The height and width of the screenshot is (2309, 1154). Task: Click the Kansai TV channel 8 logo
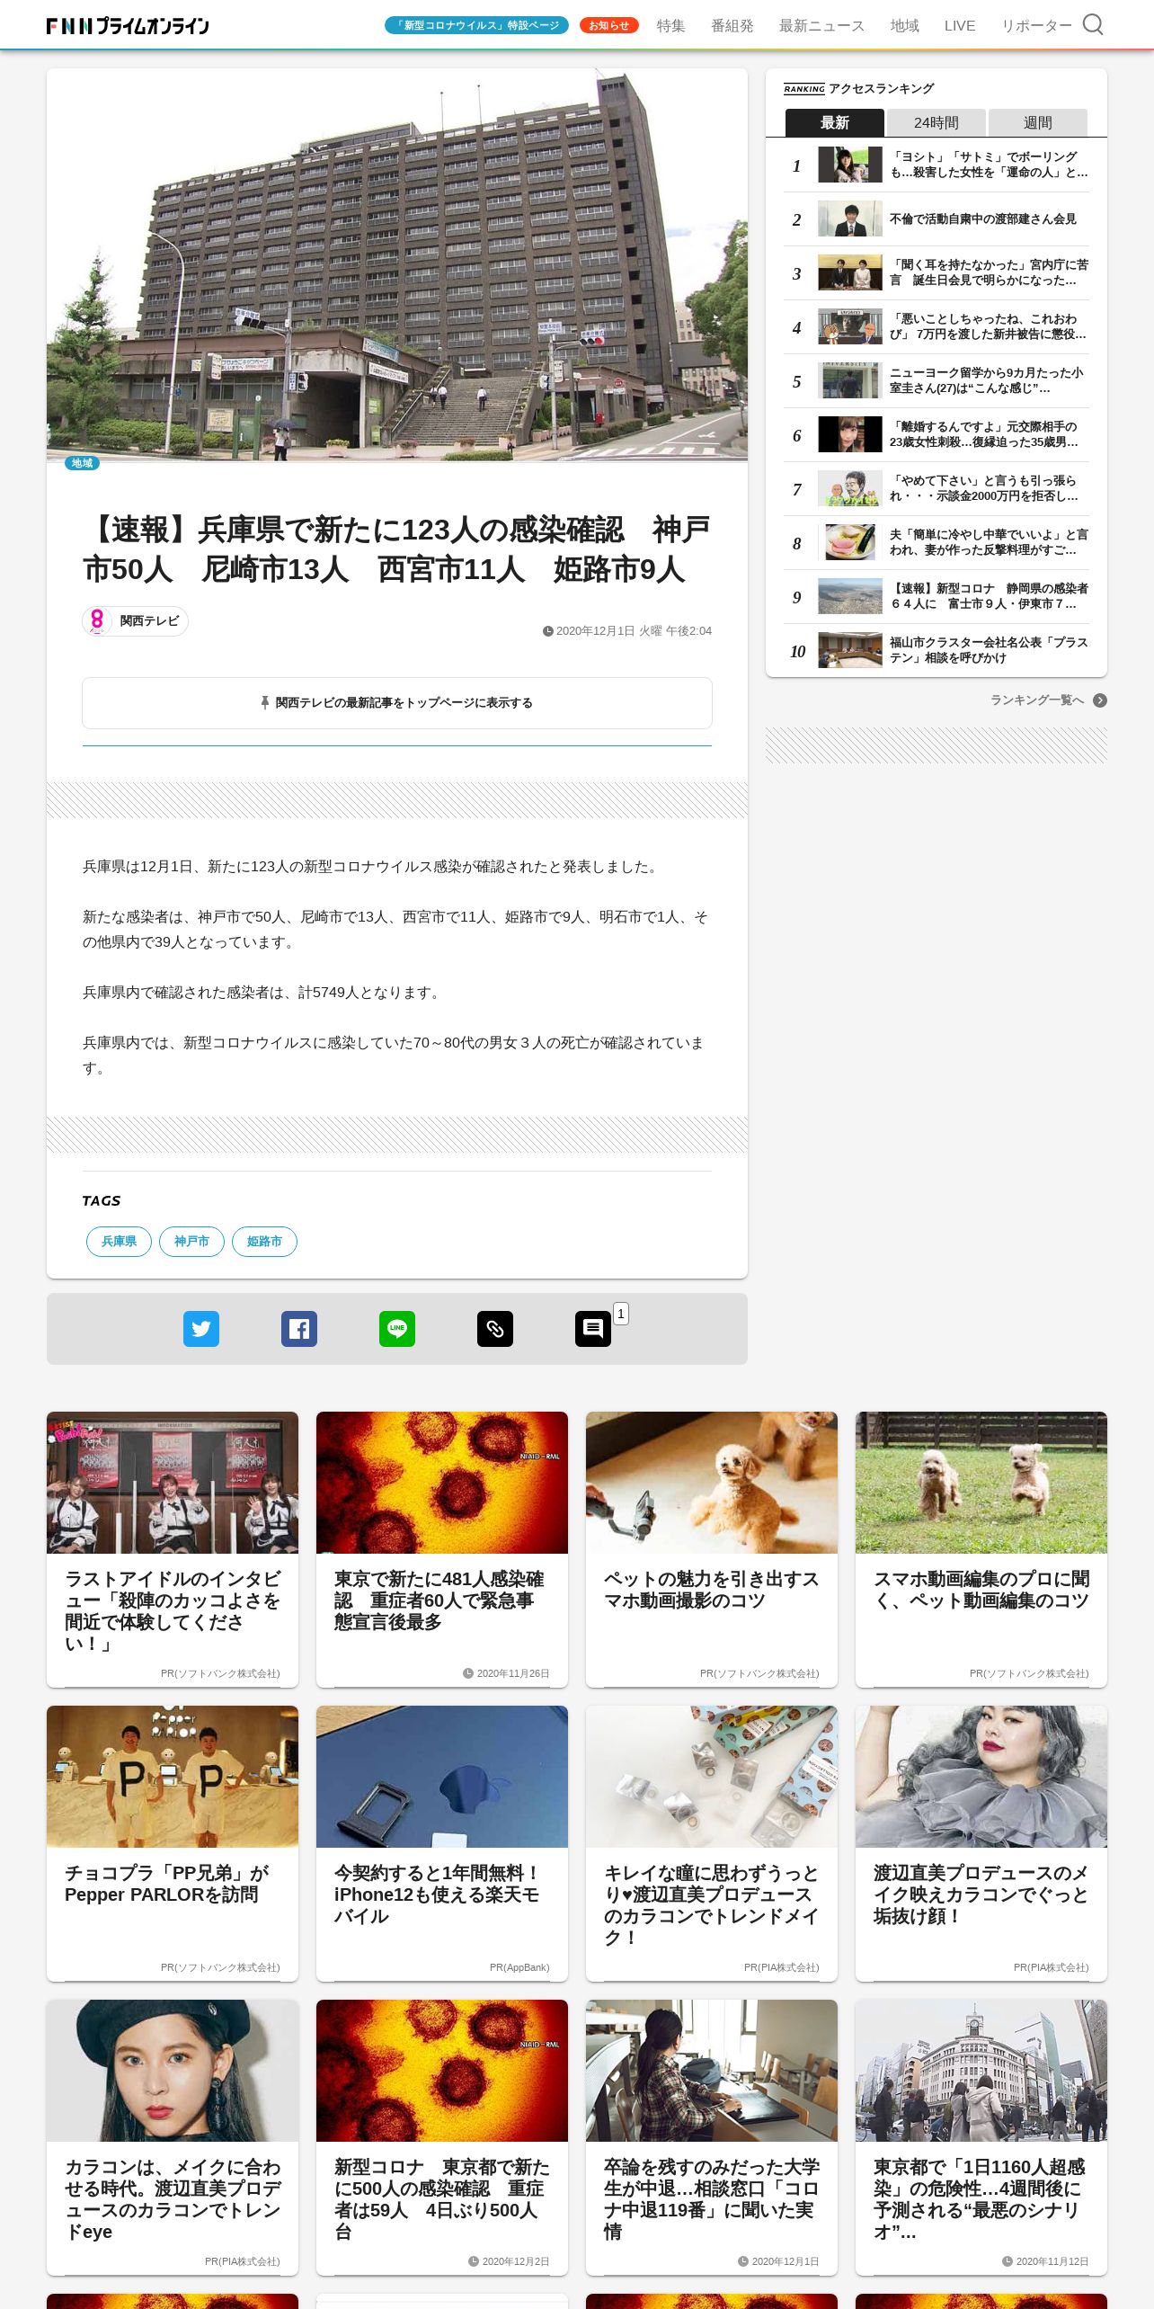(97, 621)
